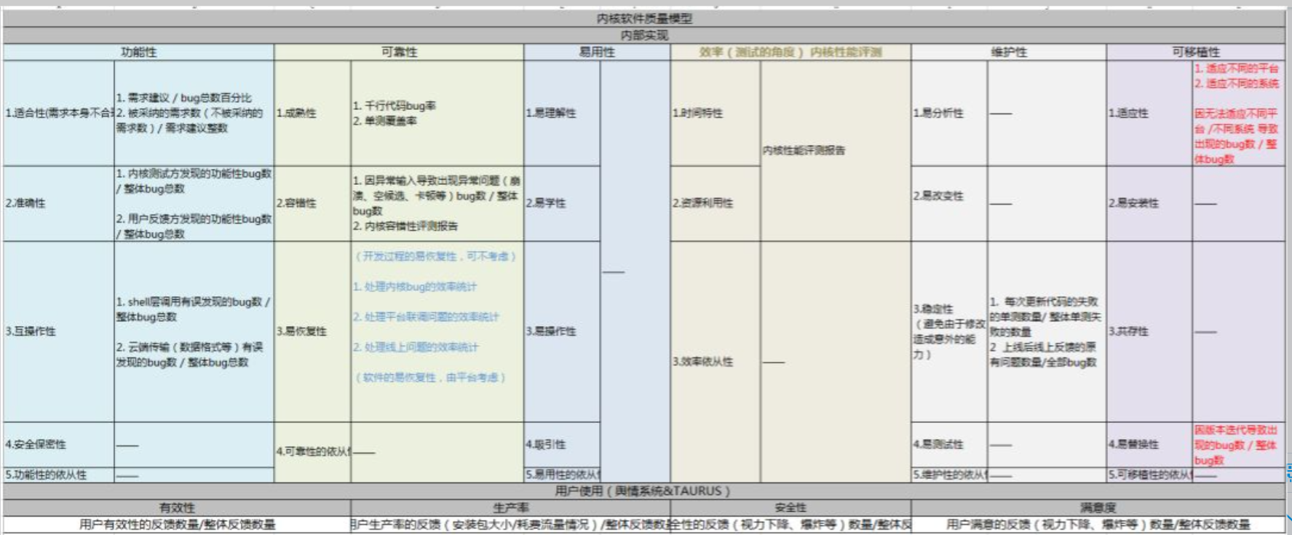The height and width of the screenshot is (535, 1292).
Task: Select cell with shell层调用有误发现的bug数
Action: pos(194,331)
